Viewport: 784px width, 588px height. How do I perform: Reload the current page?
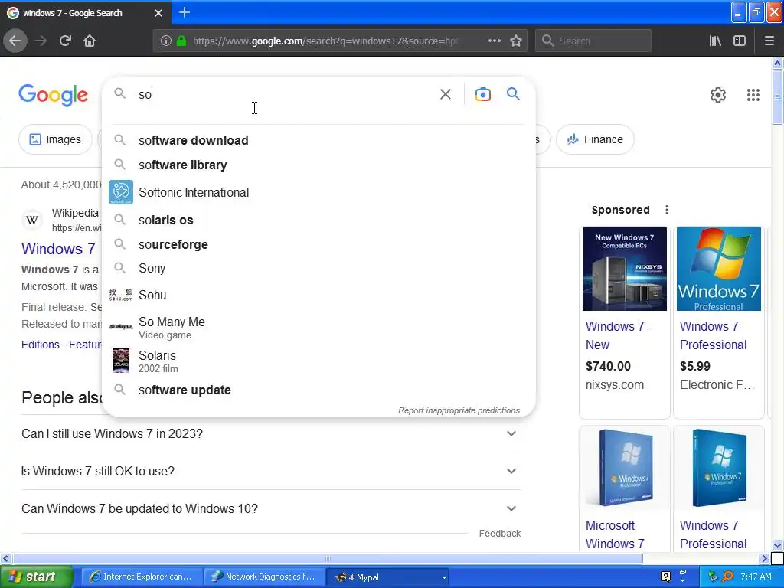tap(65, 41)
